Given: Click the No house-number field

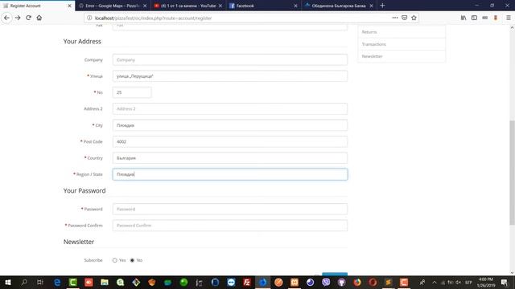Looking at the screenshot, I should coord(132,92).
